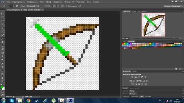Viewport: 184px width, 103px height.
Task: Add a Hue/Saturation adjustment
Action: click(x=131, y=81)
